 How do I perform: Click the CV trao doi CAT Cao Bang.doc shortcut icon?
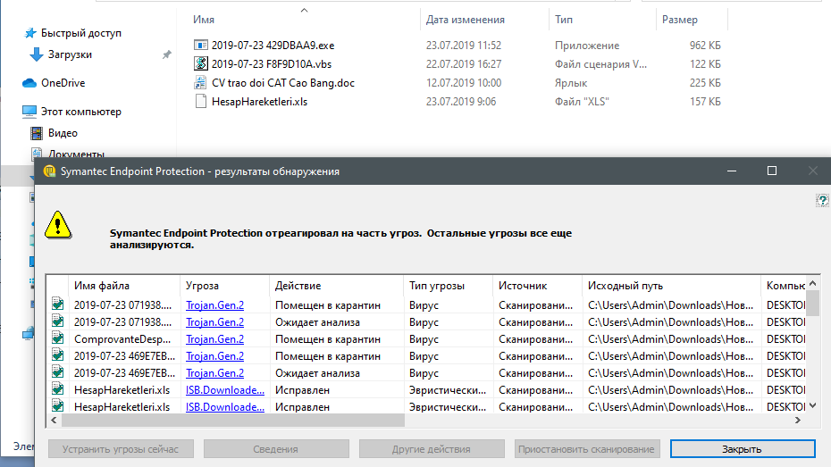(200, 82)
